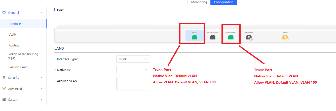
Task: Expand the Security section chevron
Action: click(42, 78)
